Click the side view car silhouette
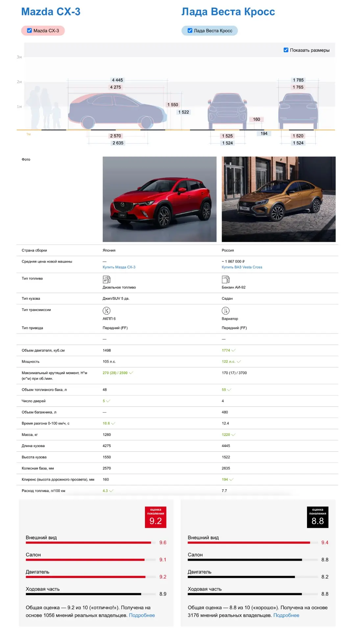 [118, 111]
